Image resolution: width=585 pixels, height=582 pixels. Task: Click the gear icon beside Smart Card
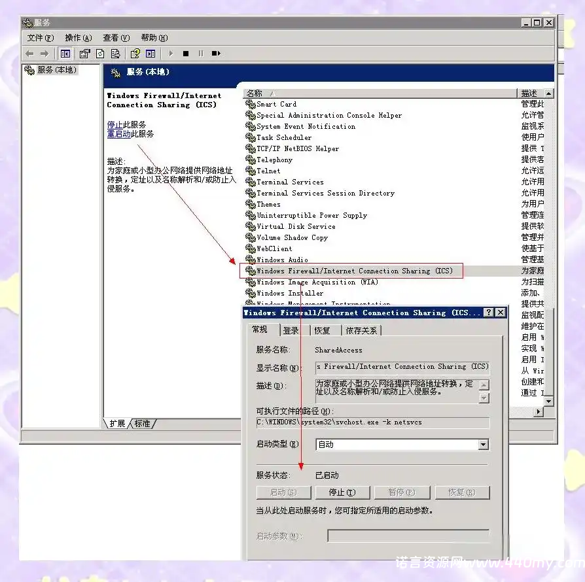tap(251, 104)
